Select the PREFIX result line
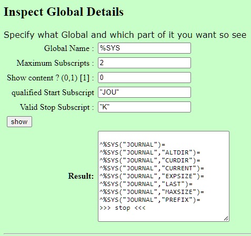251x236 pixels. click(150, 200)
